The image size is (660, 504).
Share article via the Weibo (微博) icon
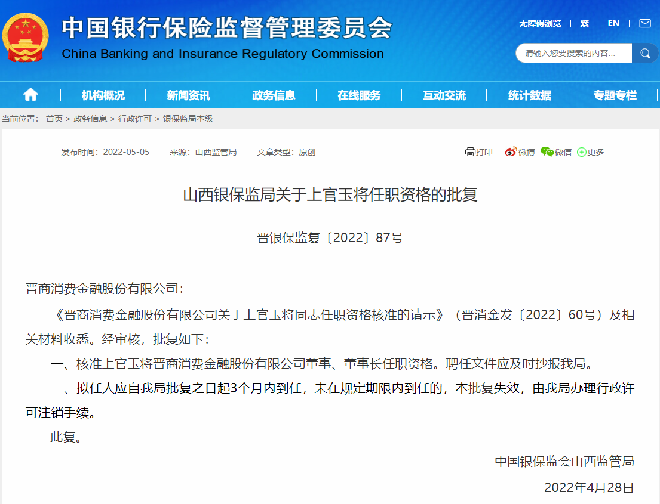point(509,152)
